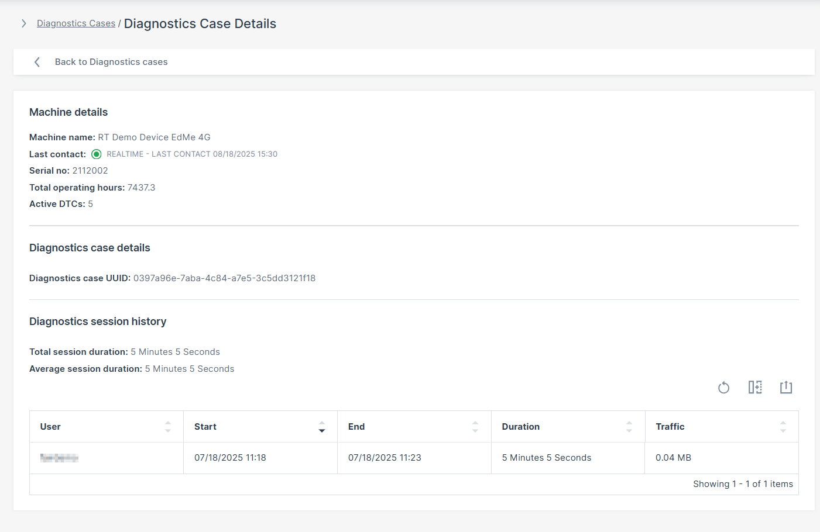Click the green realtime status indicator
820x532 pixels.
(97, 154)
